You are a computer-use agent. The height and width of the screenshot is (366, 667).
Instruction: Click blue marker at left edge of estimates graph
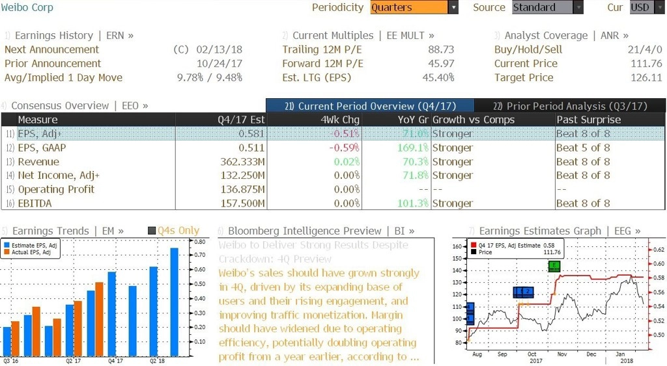(x=470, y=313)
